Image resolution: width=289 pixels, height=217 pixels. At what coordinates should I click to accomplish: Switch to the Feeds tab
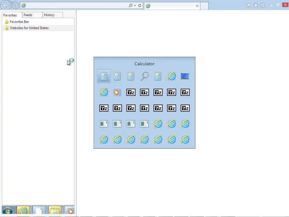pyautogui.click(x=32, y=15)
